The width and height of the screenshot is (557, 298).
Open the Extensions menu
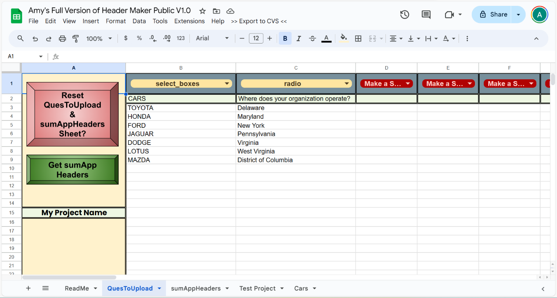click(x=189, y=21)
